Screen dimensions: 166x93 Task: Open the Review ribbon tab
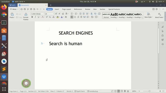[x=88, y=9]
